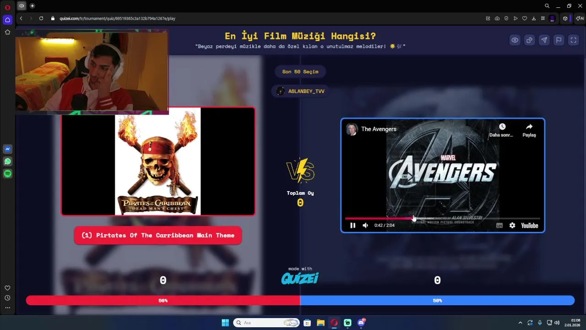
Task: Click the copy link icon in quiz header
Action: (530, 40)
